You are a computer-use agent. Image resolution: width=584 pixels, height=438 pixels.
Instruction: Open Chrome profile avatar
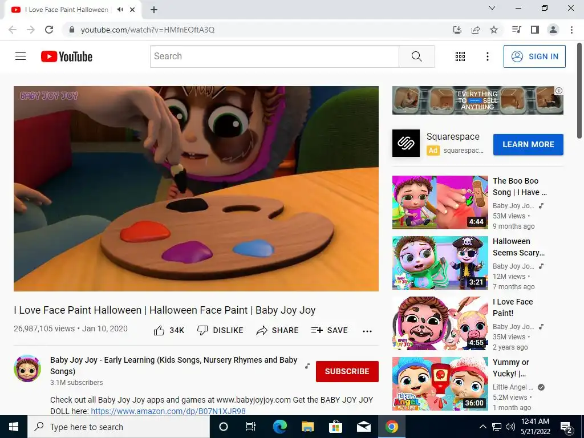point(553,30)
